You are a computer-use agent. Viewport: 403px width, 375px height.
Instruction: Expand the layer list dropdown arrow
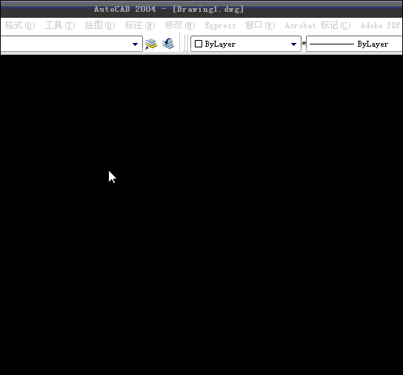[135, 44]
